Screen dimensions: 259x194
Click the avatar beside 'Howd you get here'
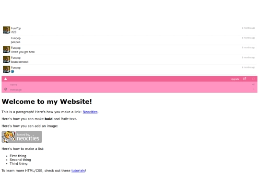click(6, 50)
